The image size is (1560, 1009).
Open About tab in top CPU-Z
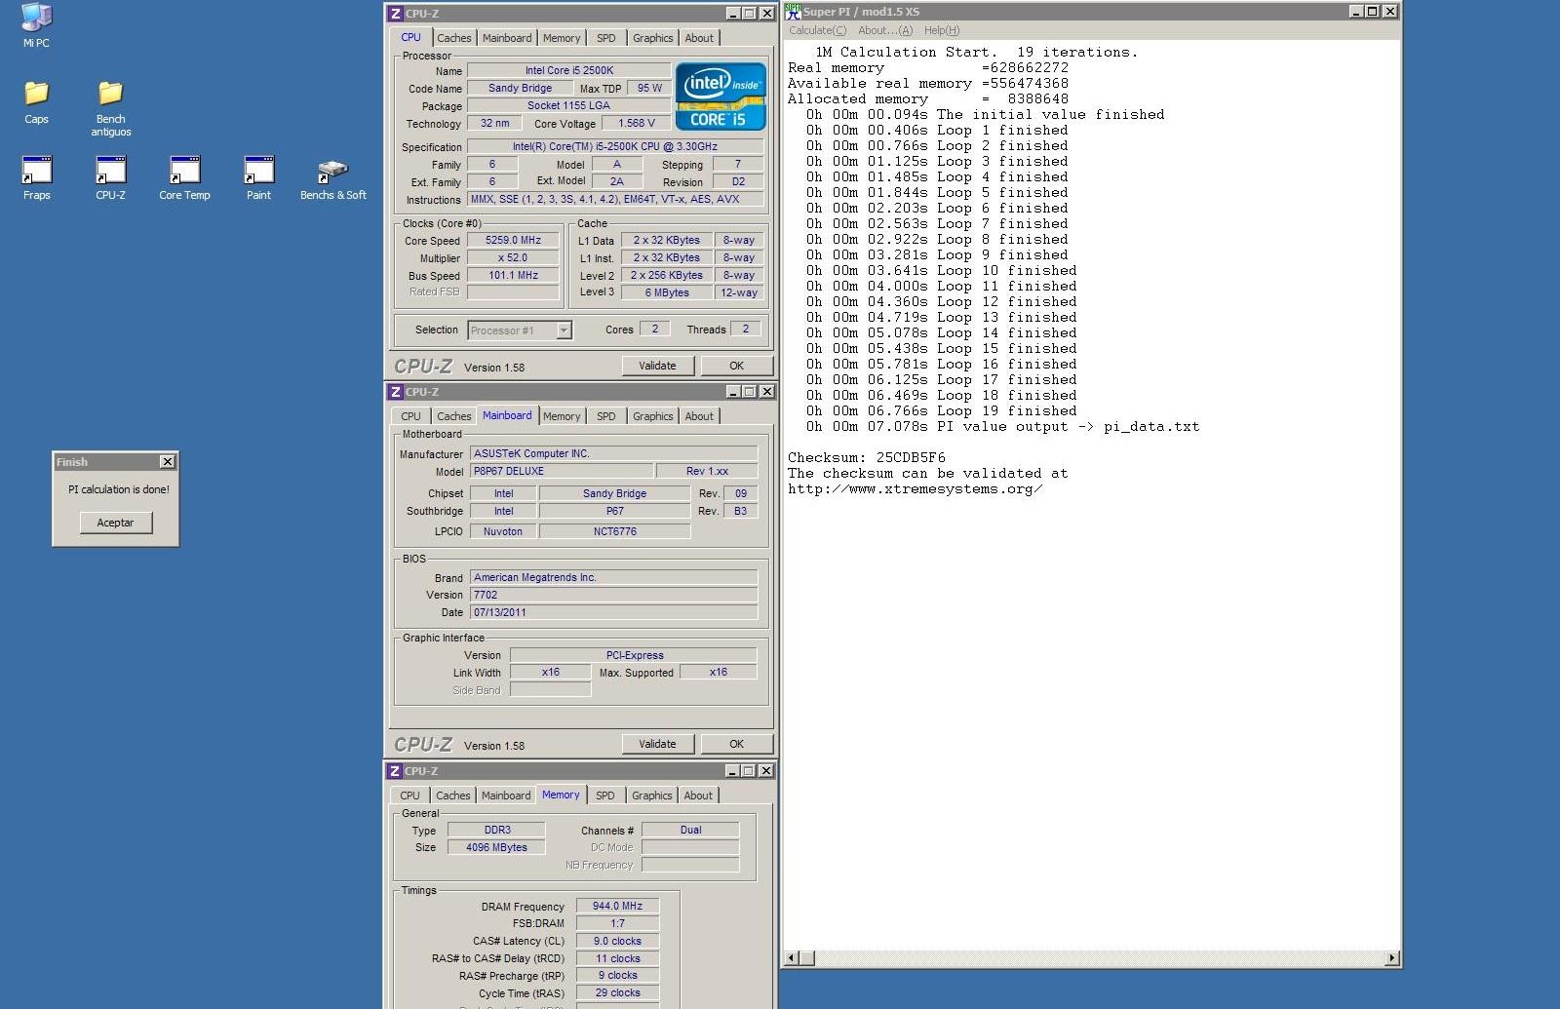[699, 38]
